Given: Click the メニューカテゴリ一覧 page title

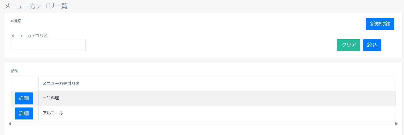Looking at the screenshot, I should 36,6.
